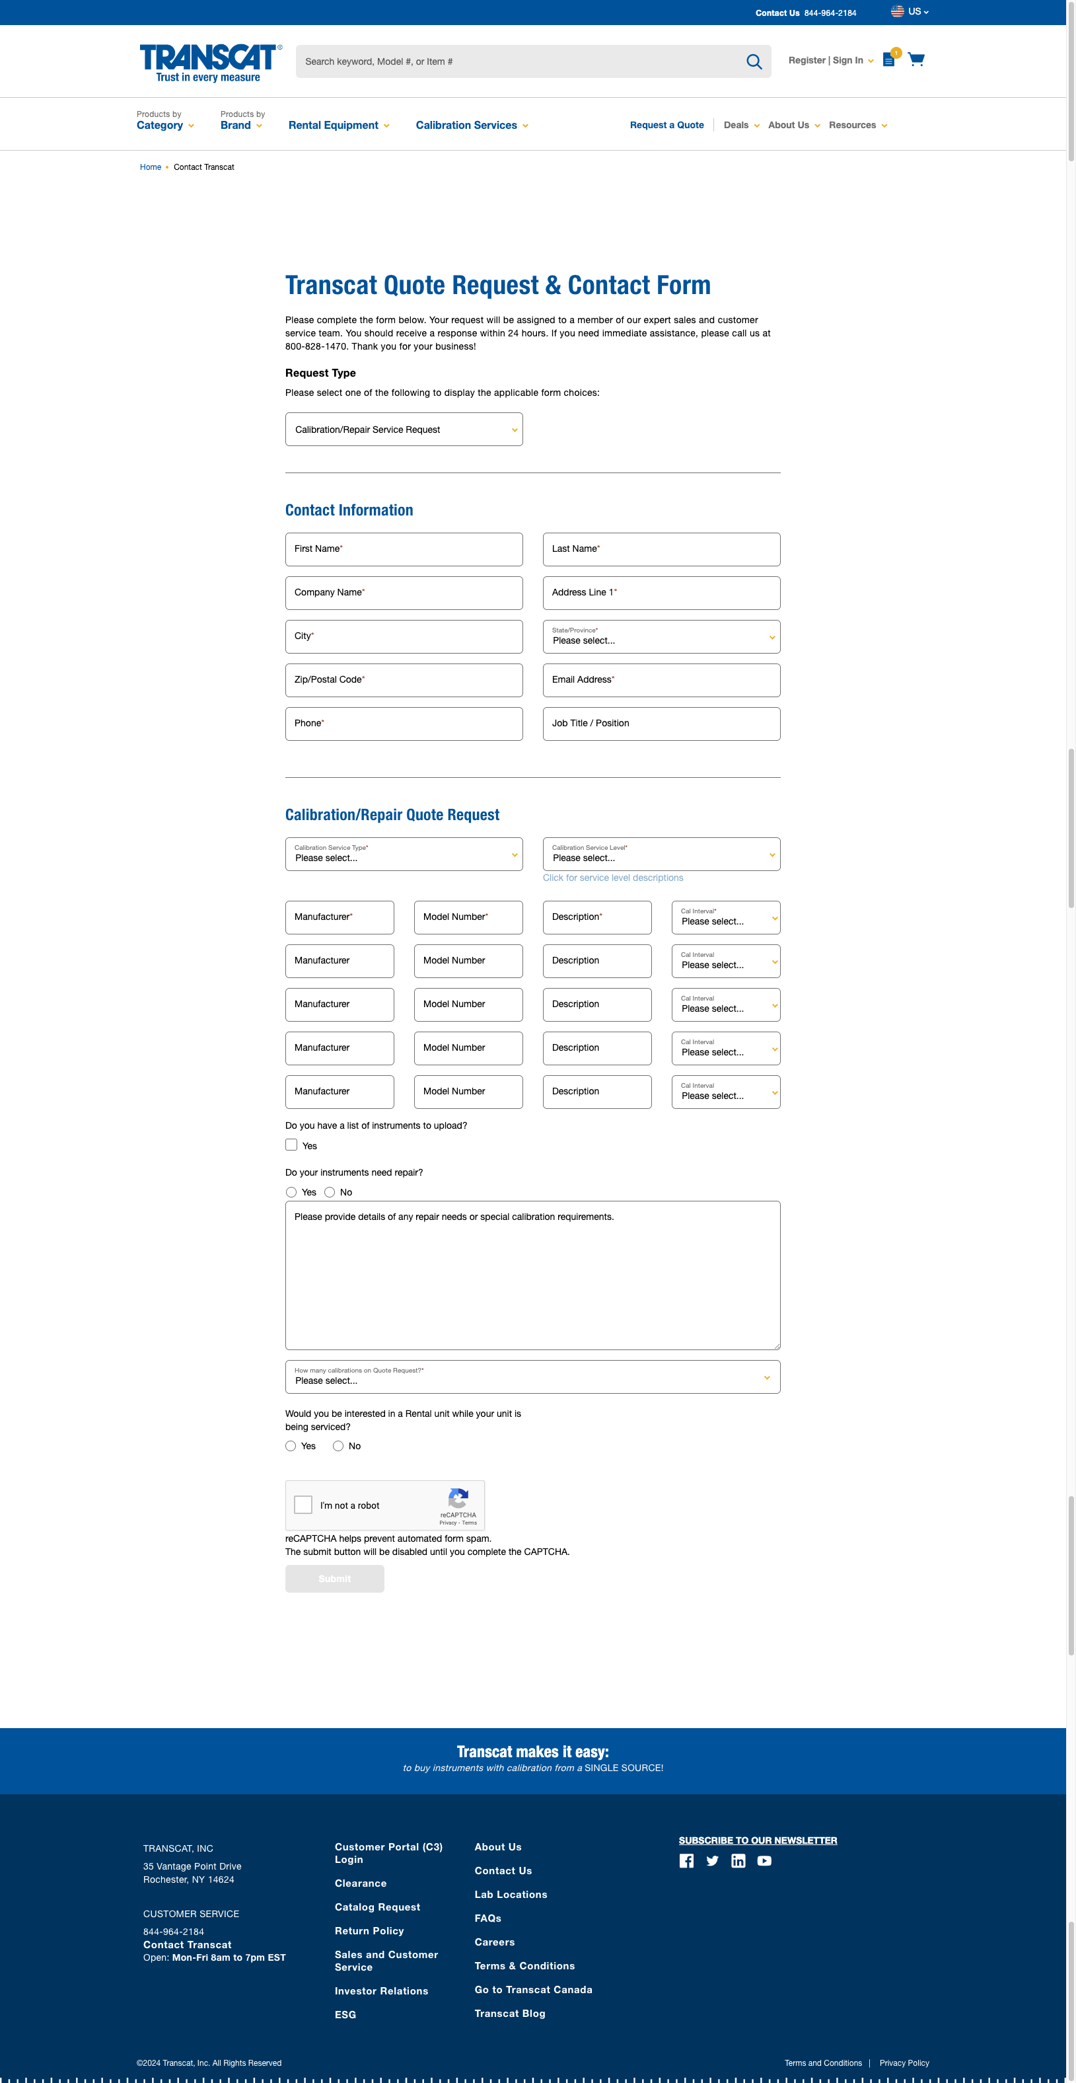Click the Transcat logo
This screenshot has height=2083, width=1076.
point(209,61)
